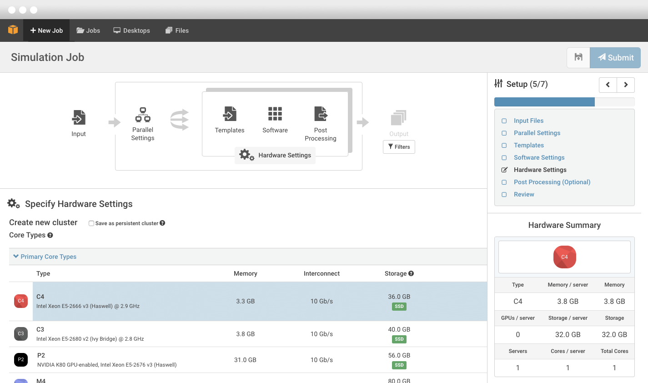Viewport: 648px width, 383px height.
Task: Collapse the Primary Core Types section
Action: click(x=45, y=257)
